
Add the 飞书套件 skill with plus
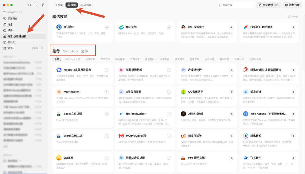click(293, 158)
